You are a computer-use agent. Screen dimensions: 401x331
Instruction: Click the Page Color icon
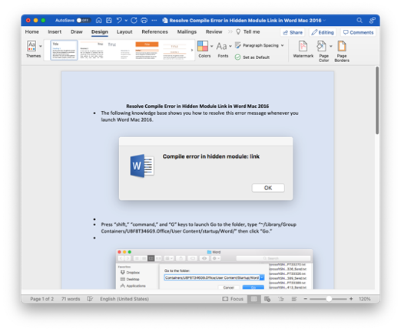pyautogui.click(x=321, y=46)
